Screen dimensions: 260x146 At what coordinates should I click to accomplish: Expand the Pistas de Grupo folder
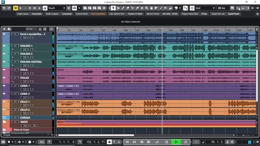pos(4,130)
